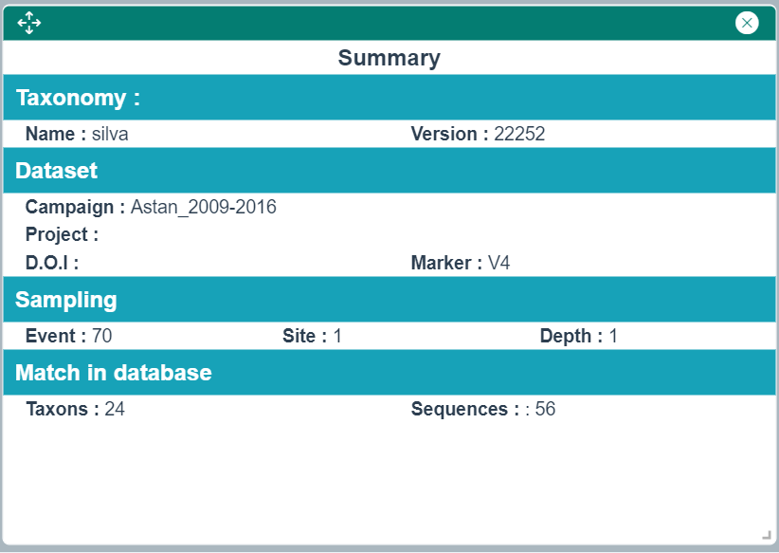Viewport: 779px width, 553px height.
Task: Click the Sequences count 56
Action: tap(545, 409)
